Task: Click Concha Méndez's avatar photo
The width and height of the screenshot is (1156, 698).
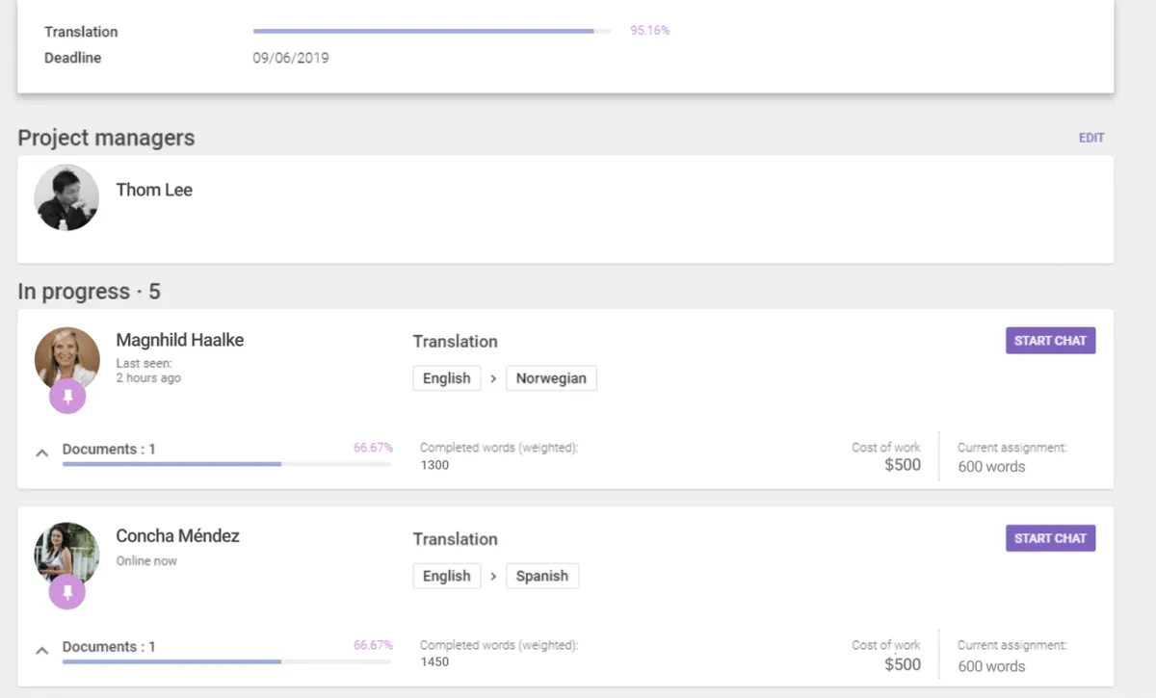Action: tap(67, 551)
